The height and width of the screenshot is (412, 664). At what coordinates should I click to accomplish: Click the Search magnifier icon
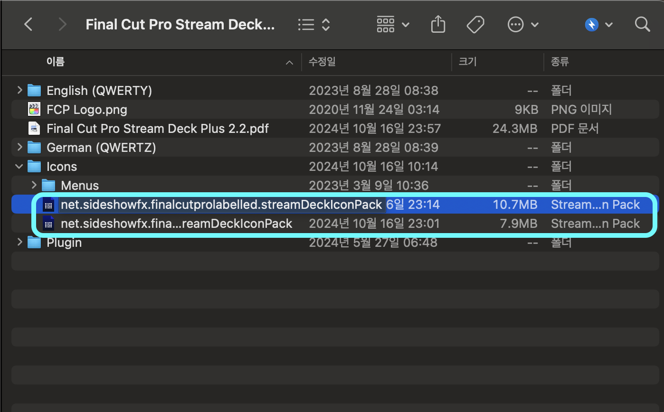642,25
